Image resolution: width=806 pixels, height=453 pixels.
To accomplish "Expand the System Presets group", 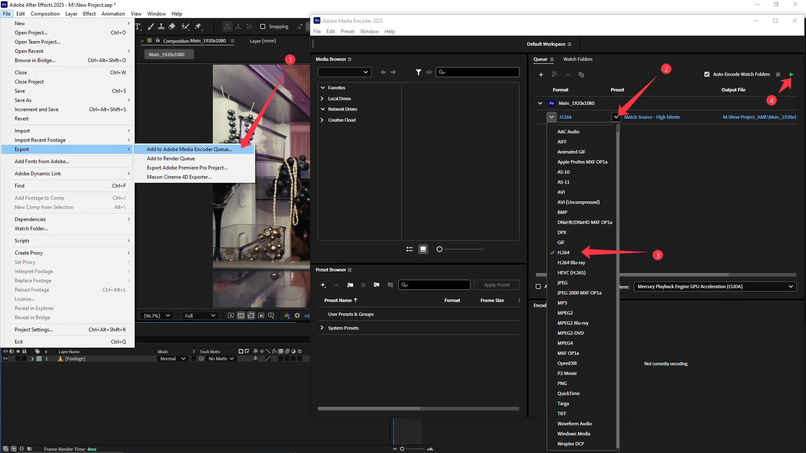I will pos(322,328).
